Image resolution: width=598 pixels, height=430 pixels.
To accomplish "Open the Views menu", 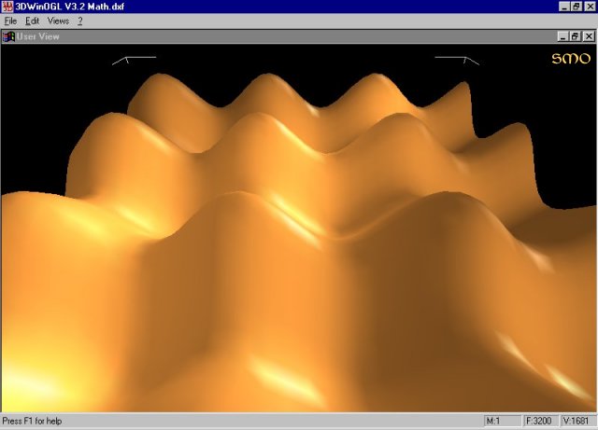I will (58, 21).
